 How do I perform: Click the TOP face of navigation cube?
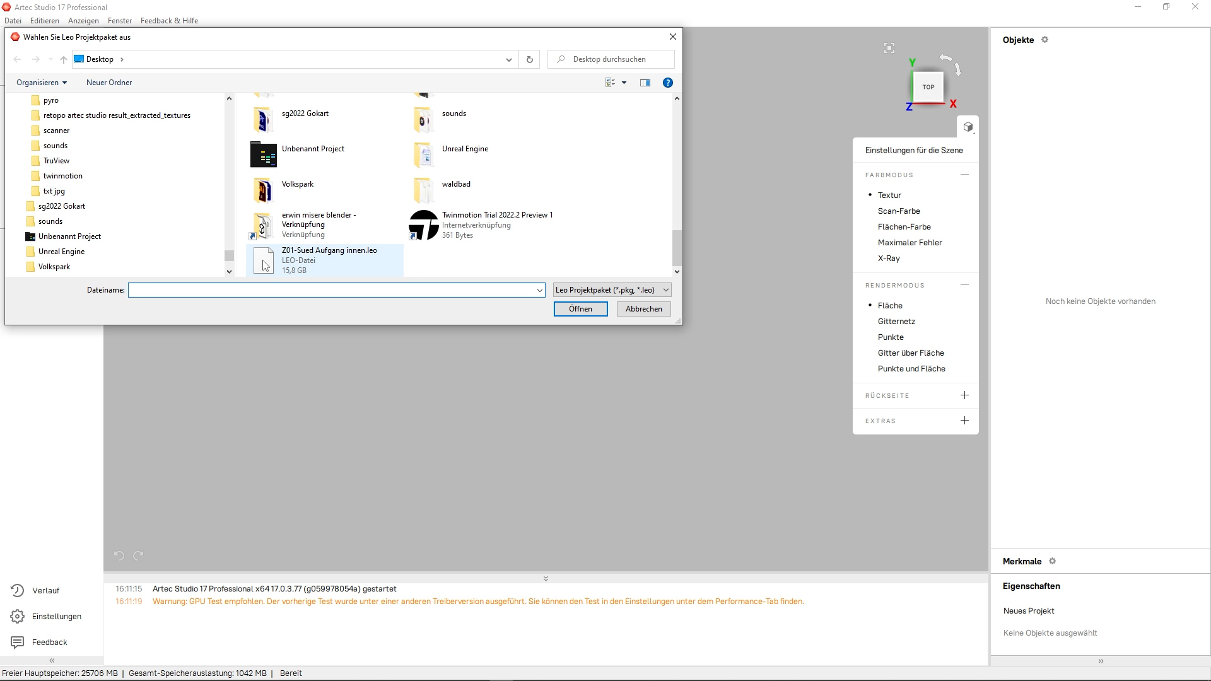928,87
